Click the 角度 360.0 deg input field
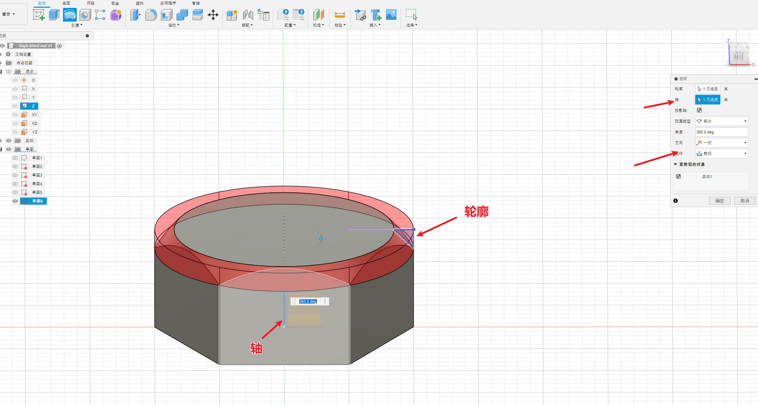 [x=721, y=132]
